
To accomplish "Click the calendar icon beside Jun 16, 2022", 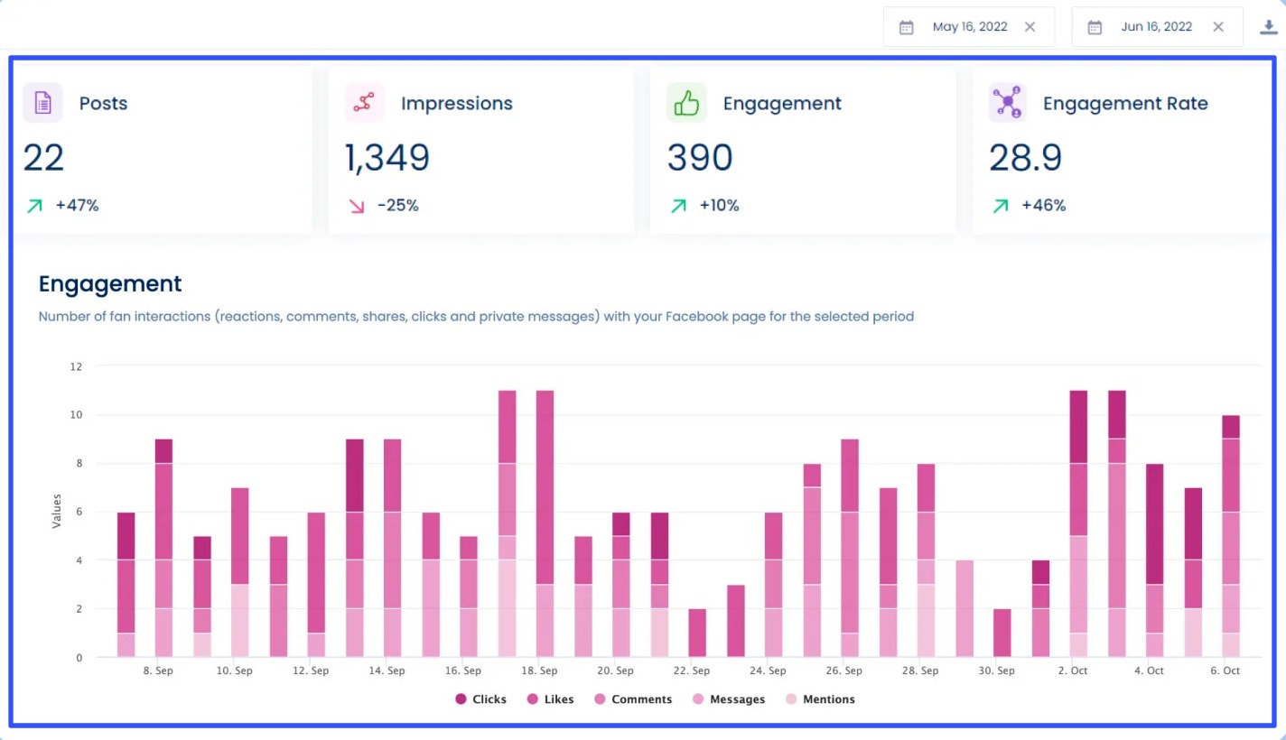I will pyautogui.click(x=1095, y=26).
